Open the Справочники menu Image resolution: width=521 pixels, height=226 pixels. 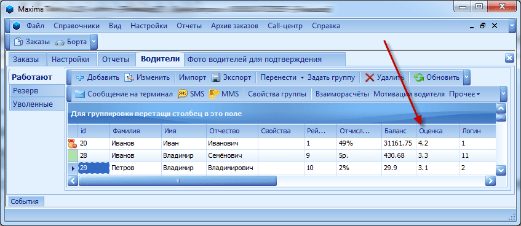click(x=76, y=26)
